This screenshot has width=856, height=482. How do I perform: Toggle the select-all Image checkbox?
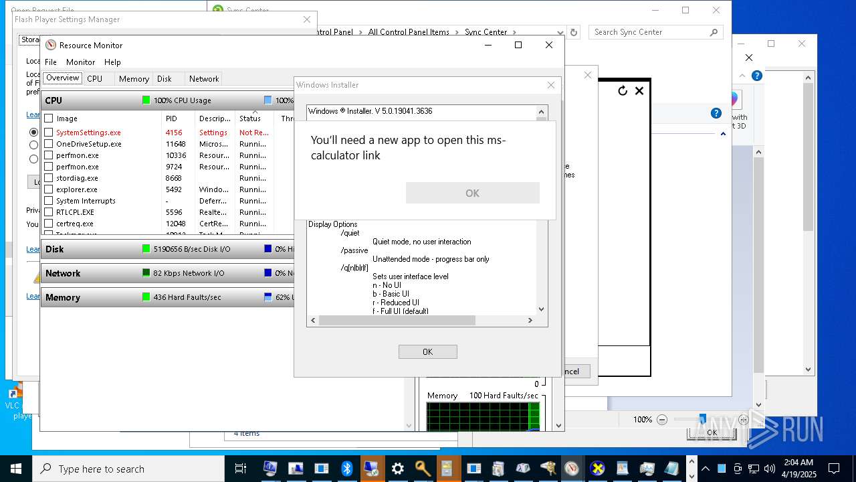[x=48, y=118]
